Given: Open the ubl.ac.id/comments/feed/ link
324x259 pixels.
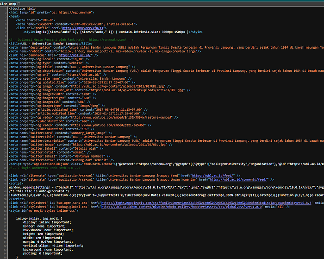Looking at the screenshot, I should (x=238, y=180).
